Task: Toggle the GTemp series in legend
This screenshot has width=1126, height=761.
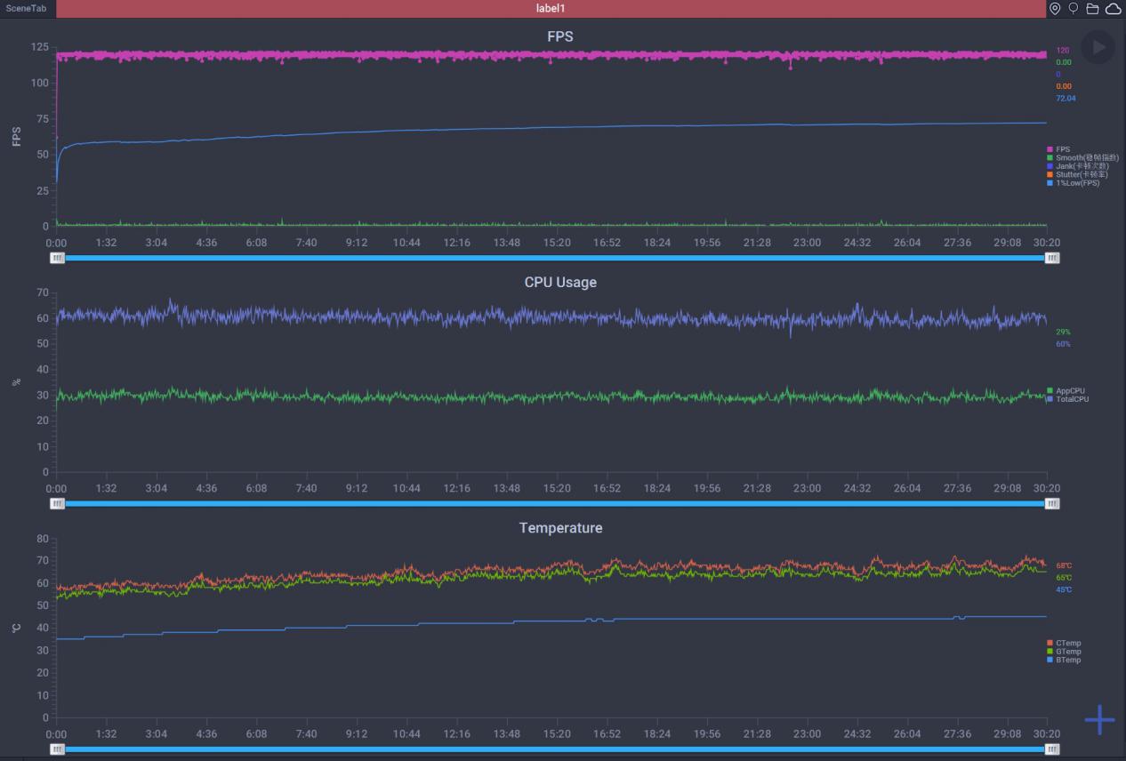Action: 1065,652
